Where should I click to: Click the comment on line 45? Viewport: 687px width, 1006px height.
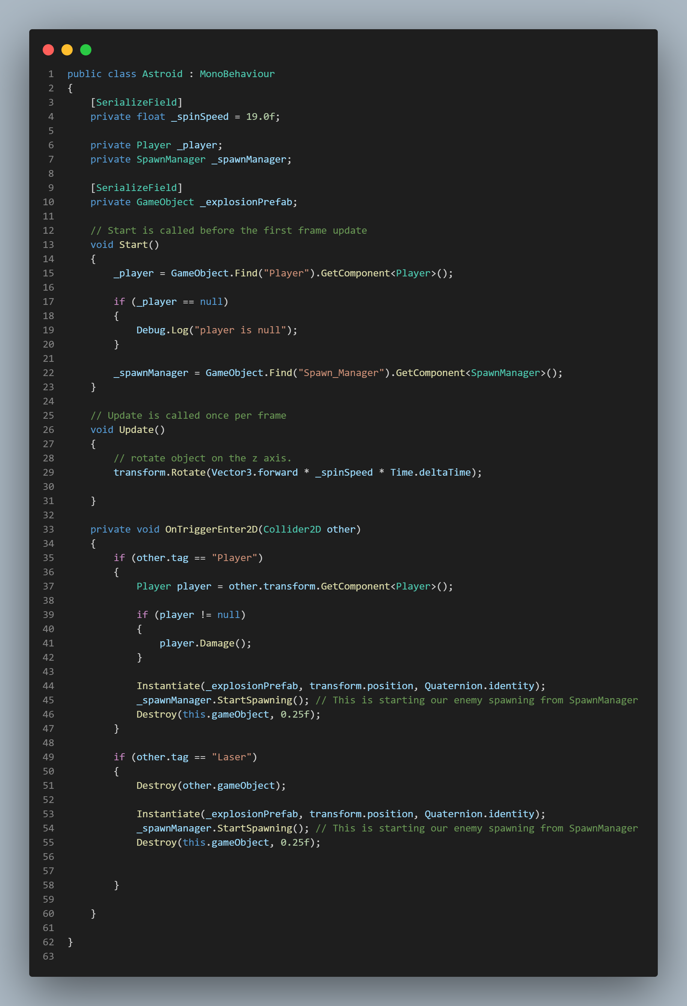(476, 700)
